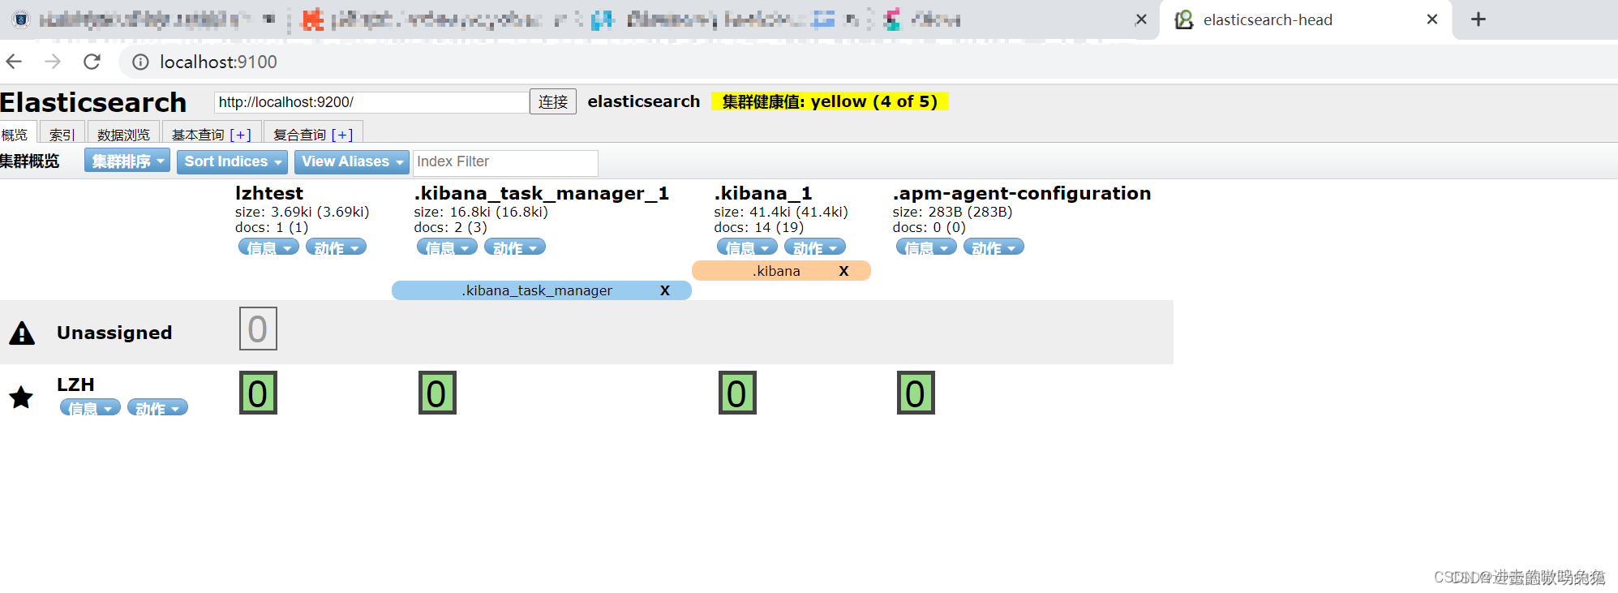
Task: Open the 复合查询 compound query tab
Action: tap(299, 135)
